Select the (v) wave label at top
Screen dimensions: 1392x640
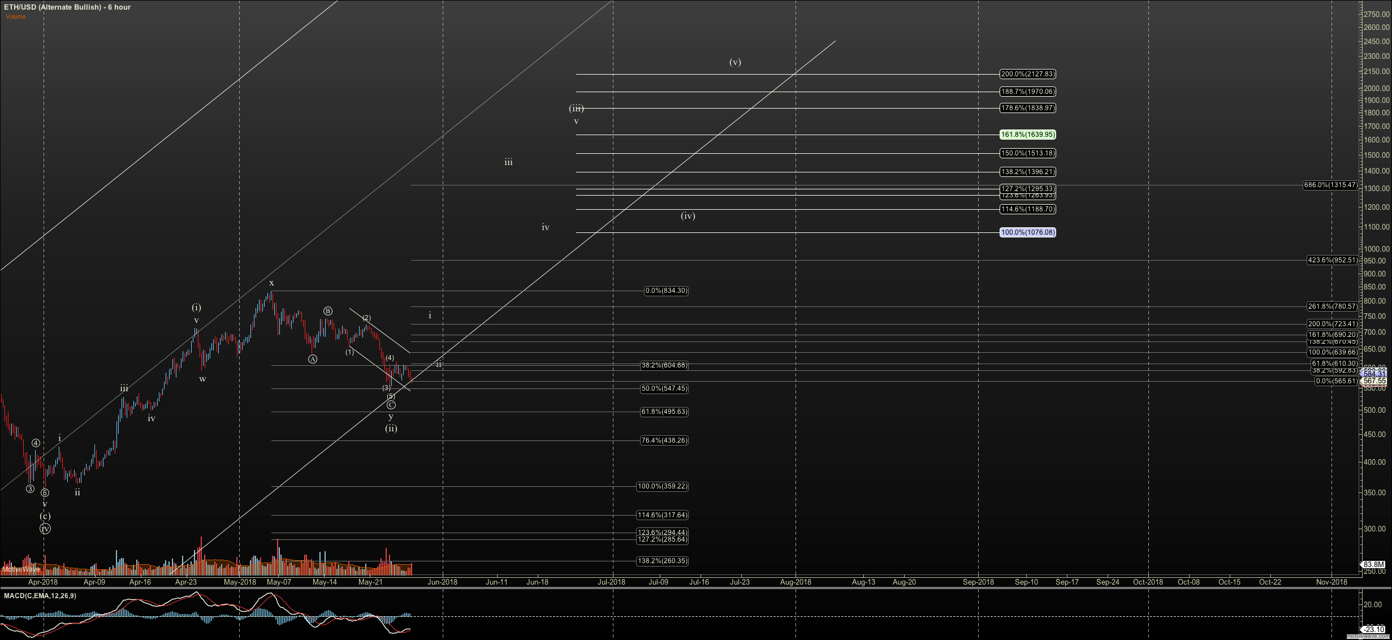(735, 62)
